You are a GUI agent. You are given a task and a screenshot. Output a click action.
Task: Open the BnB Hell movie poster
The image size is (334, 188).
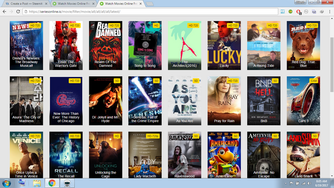[x=264, y=101]
